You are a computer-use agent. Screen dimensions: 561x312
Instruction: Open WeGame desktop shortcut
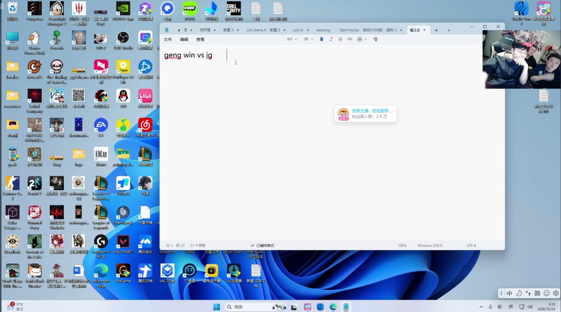point(123,274)
